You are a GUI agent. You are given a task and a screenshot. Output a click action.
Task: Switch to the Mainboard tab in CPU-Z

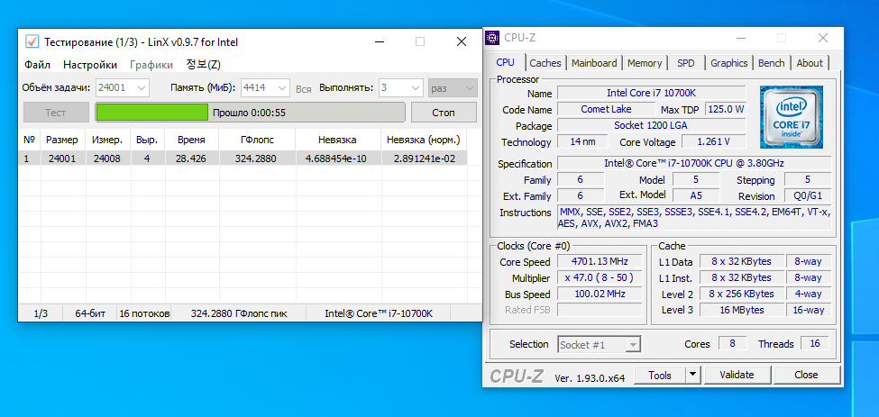coord(594,63)
